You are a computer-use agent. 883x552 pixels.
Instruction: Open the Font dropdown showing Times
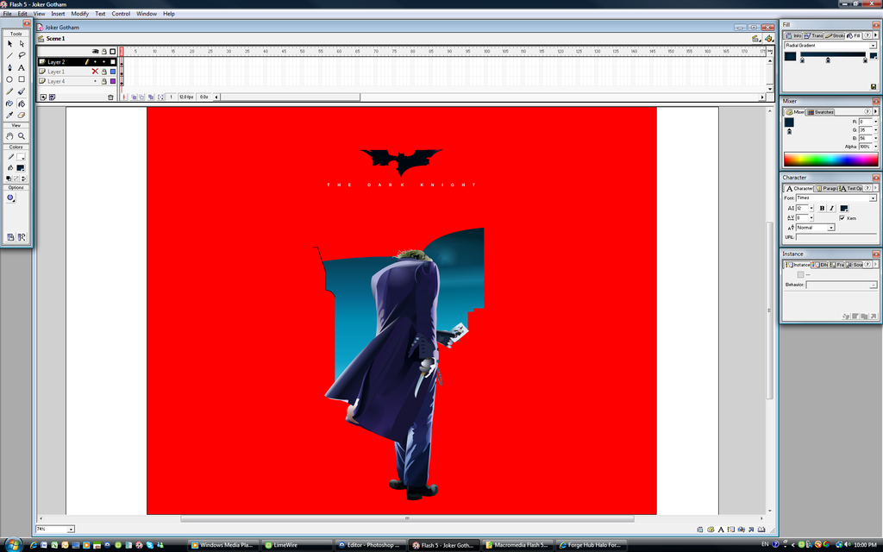tap(873, 198)
